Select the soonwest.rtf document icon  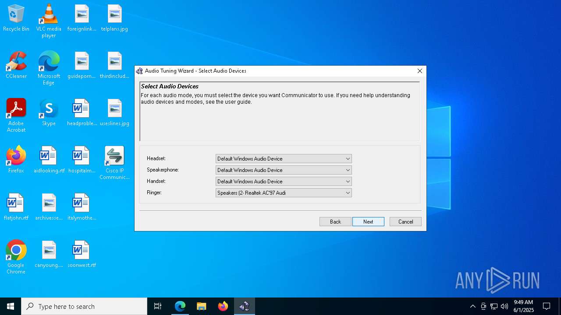(82, 254)
